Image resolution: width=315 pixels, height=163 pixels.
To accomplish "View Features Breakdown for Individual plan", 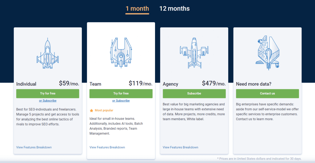I will click(34, 147).
